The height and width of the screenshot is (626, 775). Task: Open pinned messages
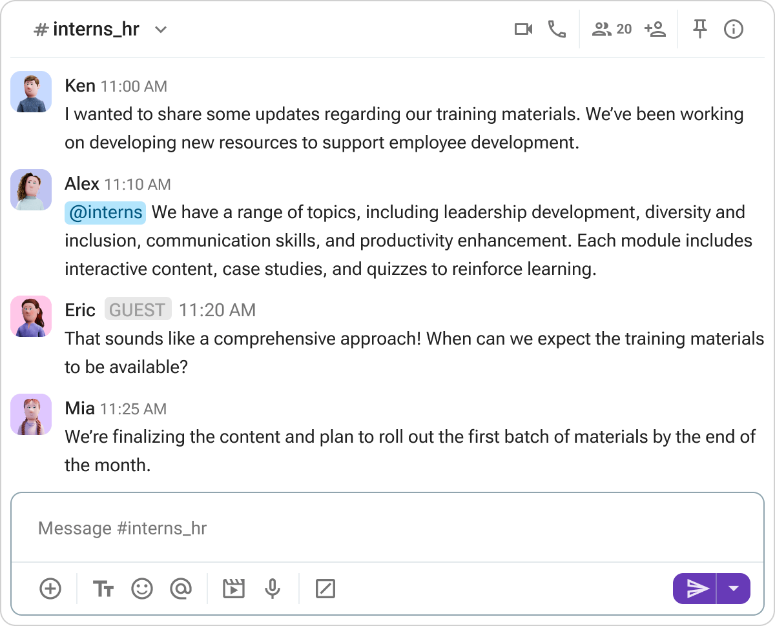point(699,30)
